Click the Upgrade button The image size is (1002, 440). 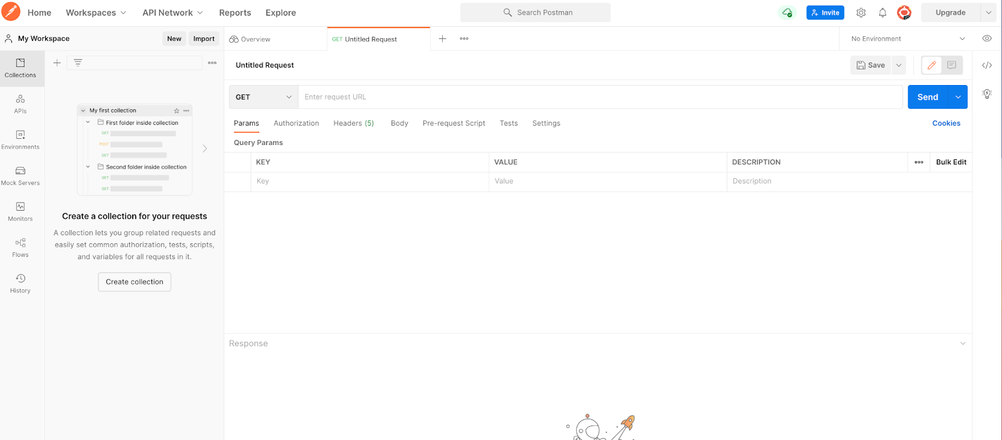(x=951, y=12)
